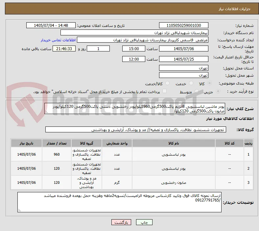Click the announcement date field 1405/07/04 - 14:48
The width and height of the screenshot is (259, 231).
51,25
